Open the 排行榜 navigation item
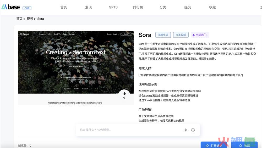Image resolution: width=262 pixels, height=148 pixels. [x=138, y=7]
